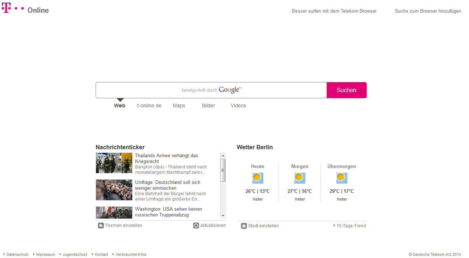The image size is (469, 258).
Task: Open Jugendschutz footer link
Action: 75,254
